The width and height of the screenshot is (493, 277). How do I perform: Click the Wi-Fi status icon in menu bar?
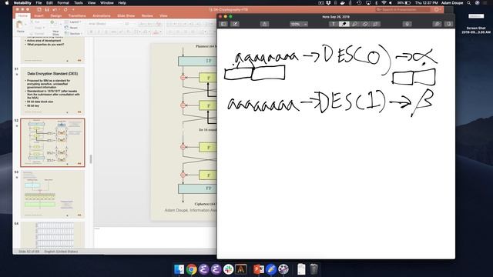[x=384, y=3]
